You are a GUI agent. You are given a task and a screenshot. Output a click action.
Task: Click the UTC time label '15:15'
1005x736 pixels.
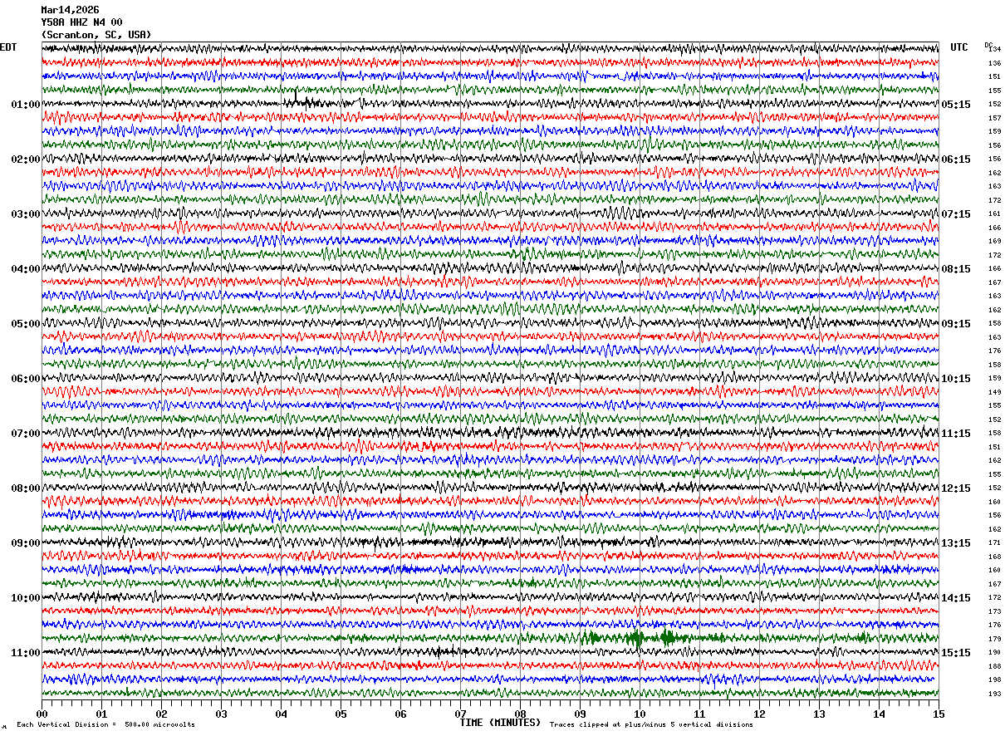pyautogui.click(x=956, y=653)
